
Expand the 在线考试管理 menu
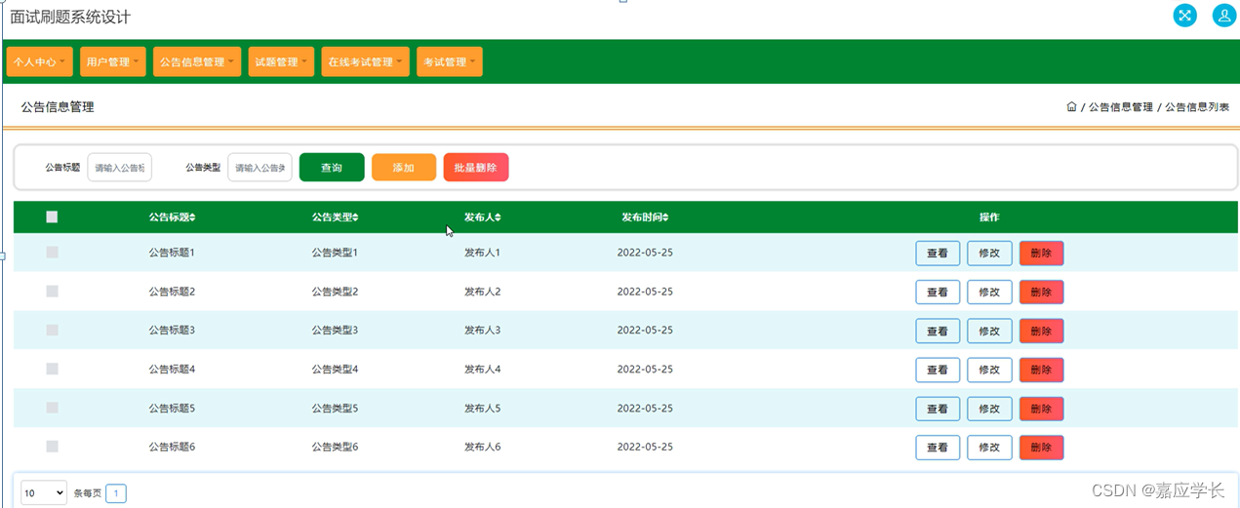(x=365, y=61)
